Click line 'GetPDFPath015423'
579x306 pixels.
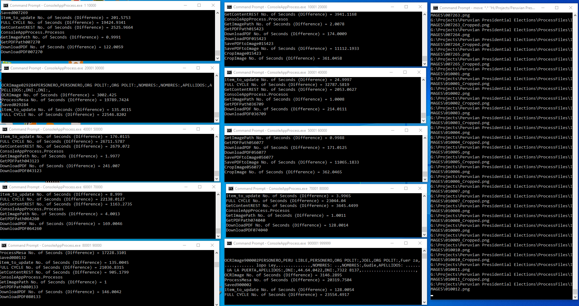tap(244, 29)
